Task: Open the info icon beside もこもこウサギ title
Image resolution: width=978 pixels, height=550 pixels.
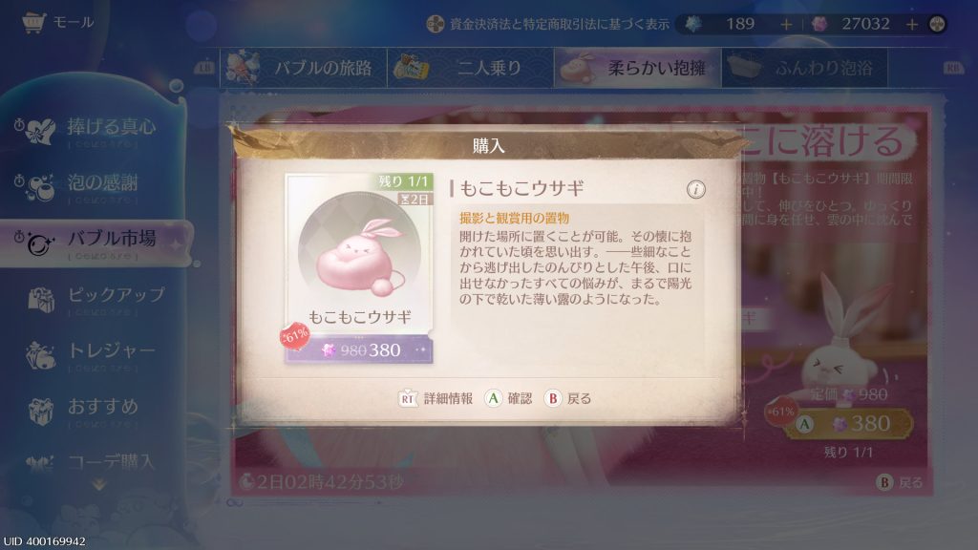Action: point(695,189)
